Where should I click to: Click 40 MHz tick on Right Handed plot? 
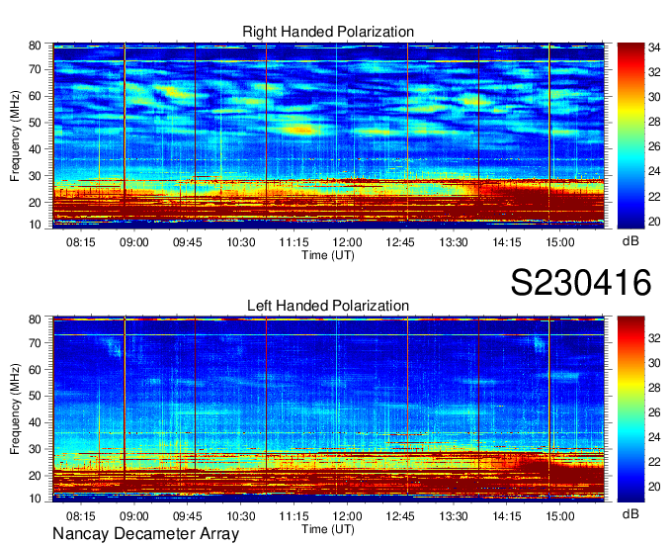(x=35, y=149)
